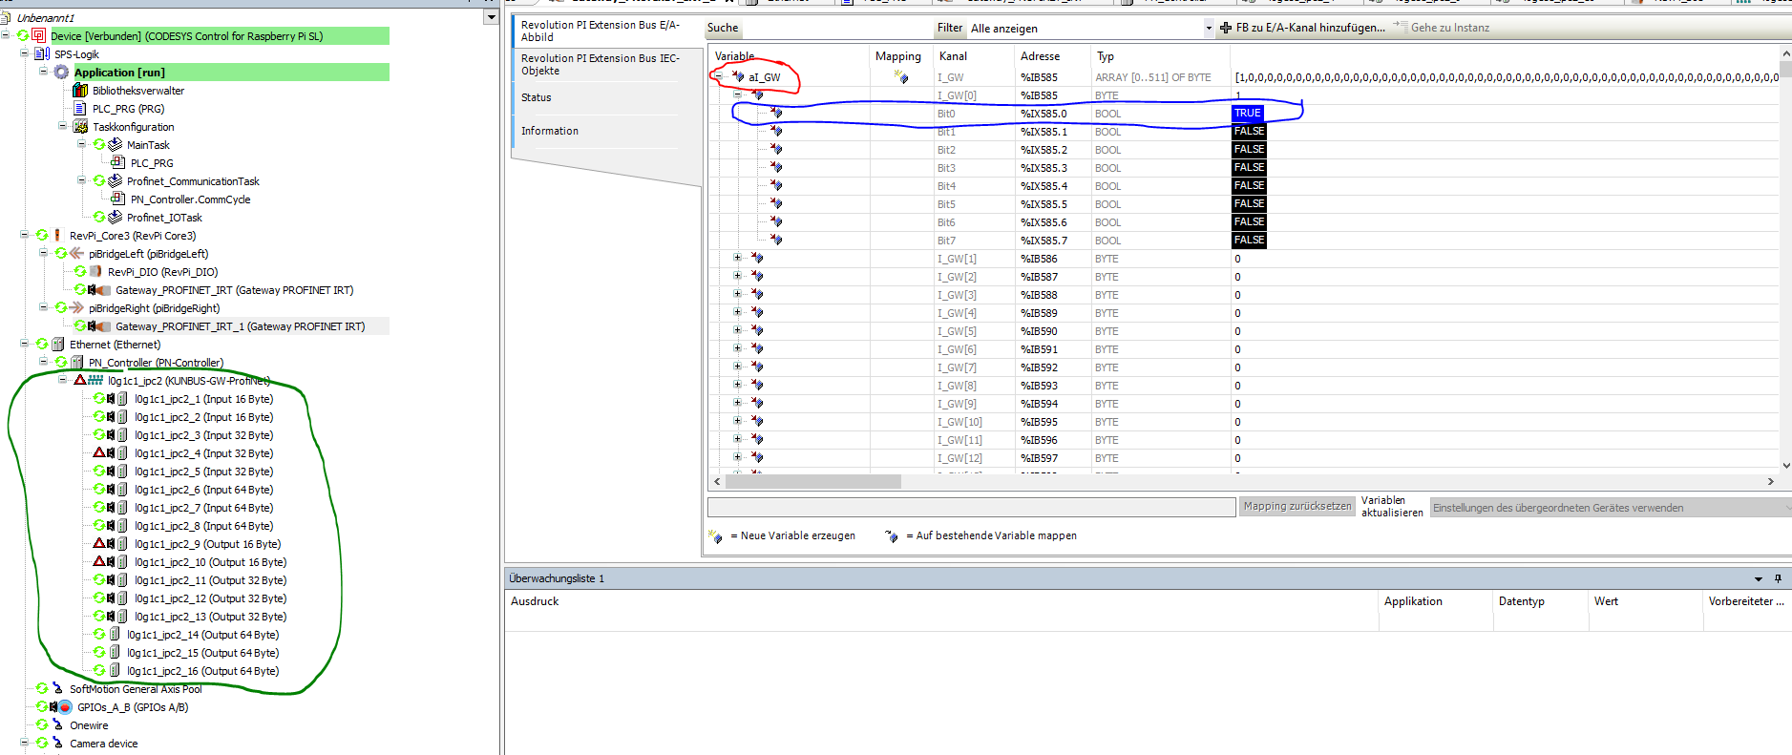The height and width of the screenshot is (755, 1792).
Task: Click the MainTask task icon
Action: (115, 145)
